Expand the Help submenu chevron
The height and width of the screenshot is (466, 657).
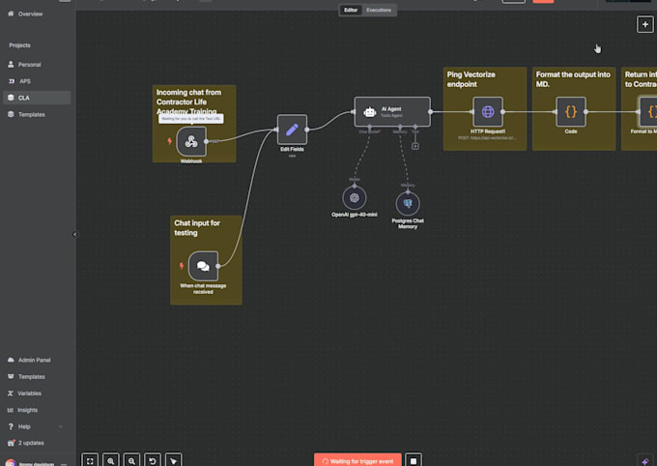coord(60,426)
